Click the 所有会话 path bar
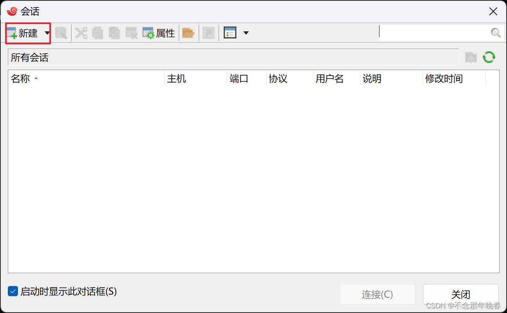 click(233, 58)
